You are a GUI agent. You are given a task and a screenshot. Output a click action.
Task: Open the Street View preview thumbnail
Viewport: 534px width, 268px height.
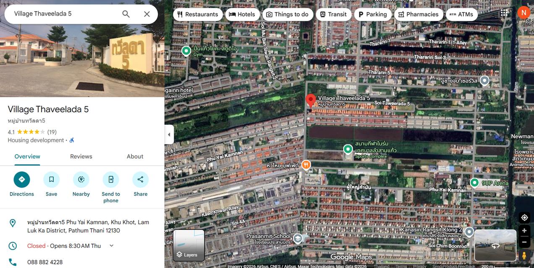495,245
